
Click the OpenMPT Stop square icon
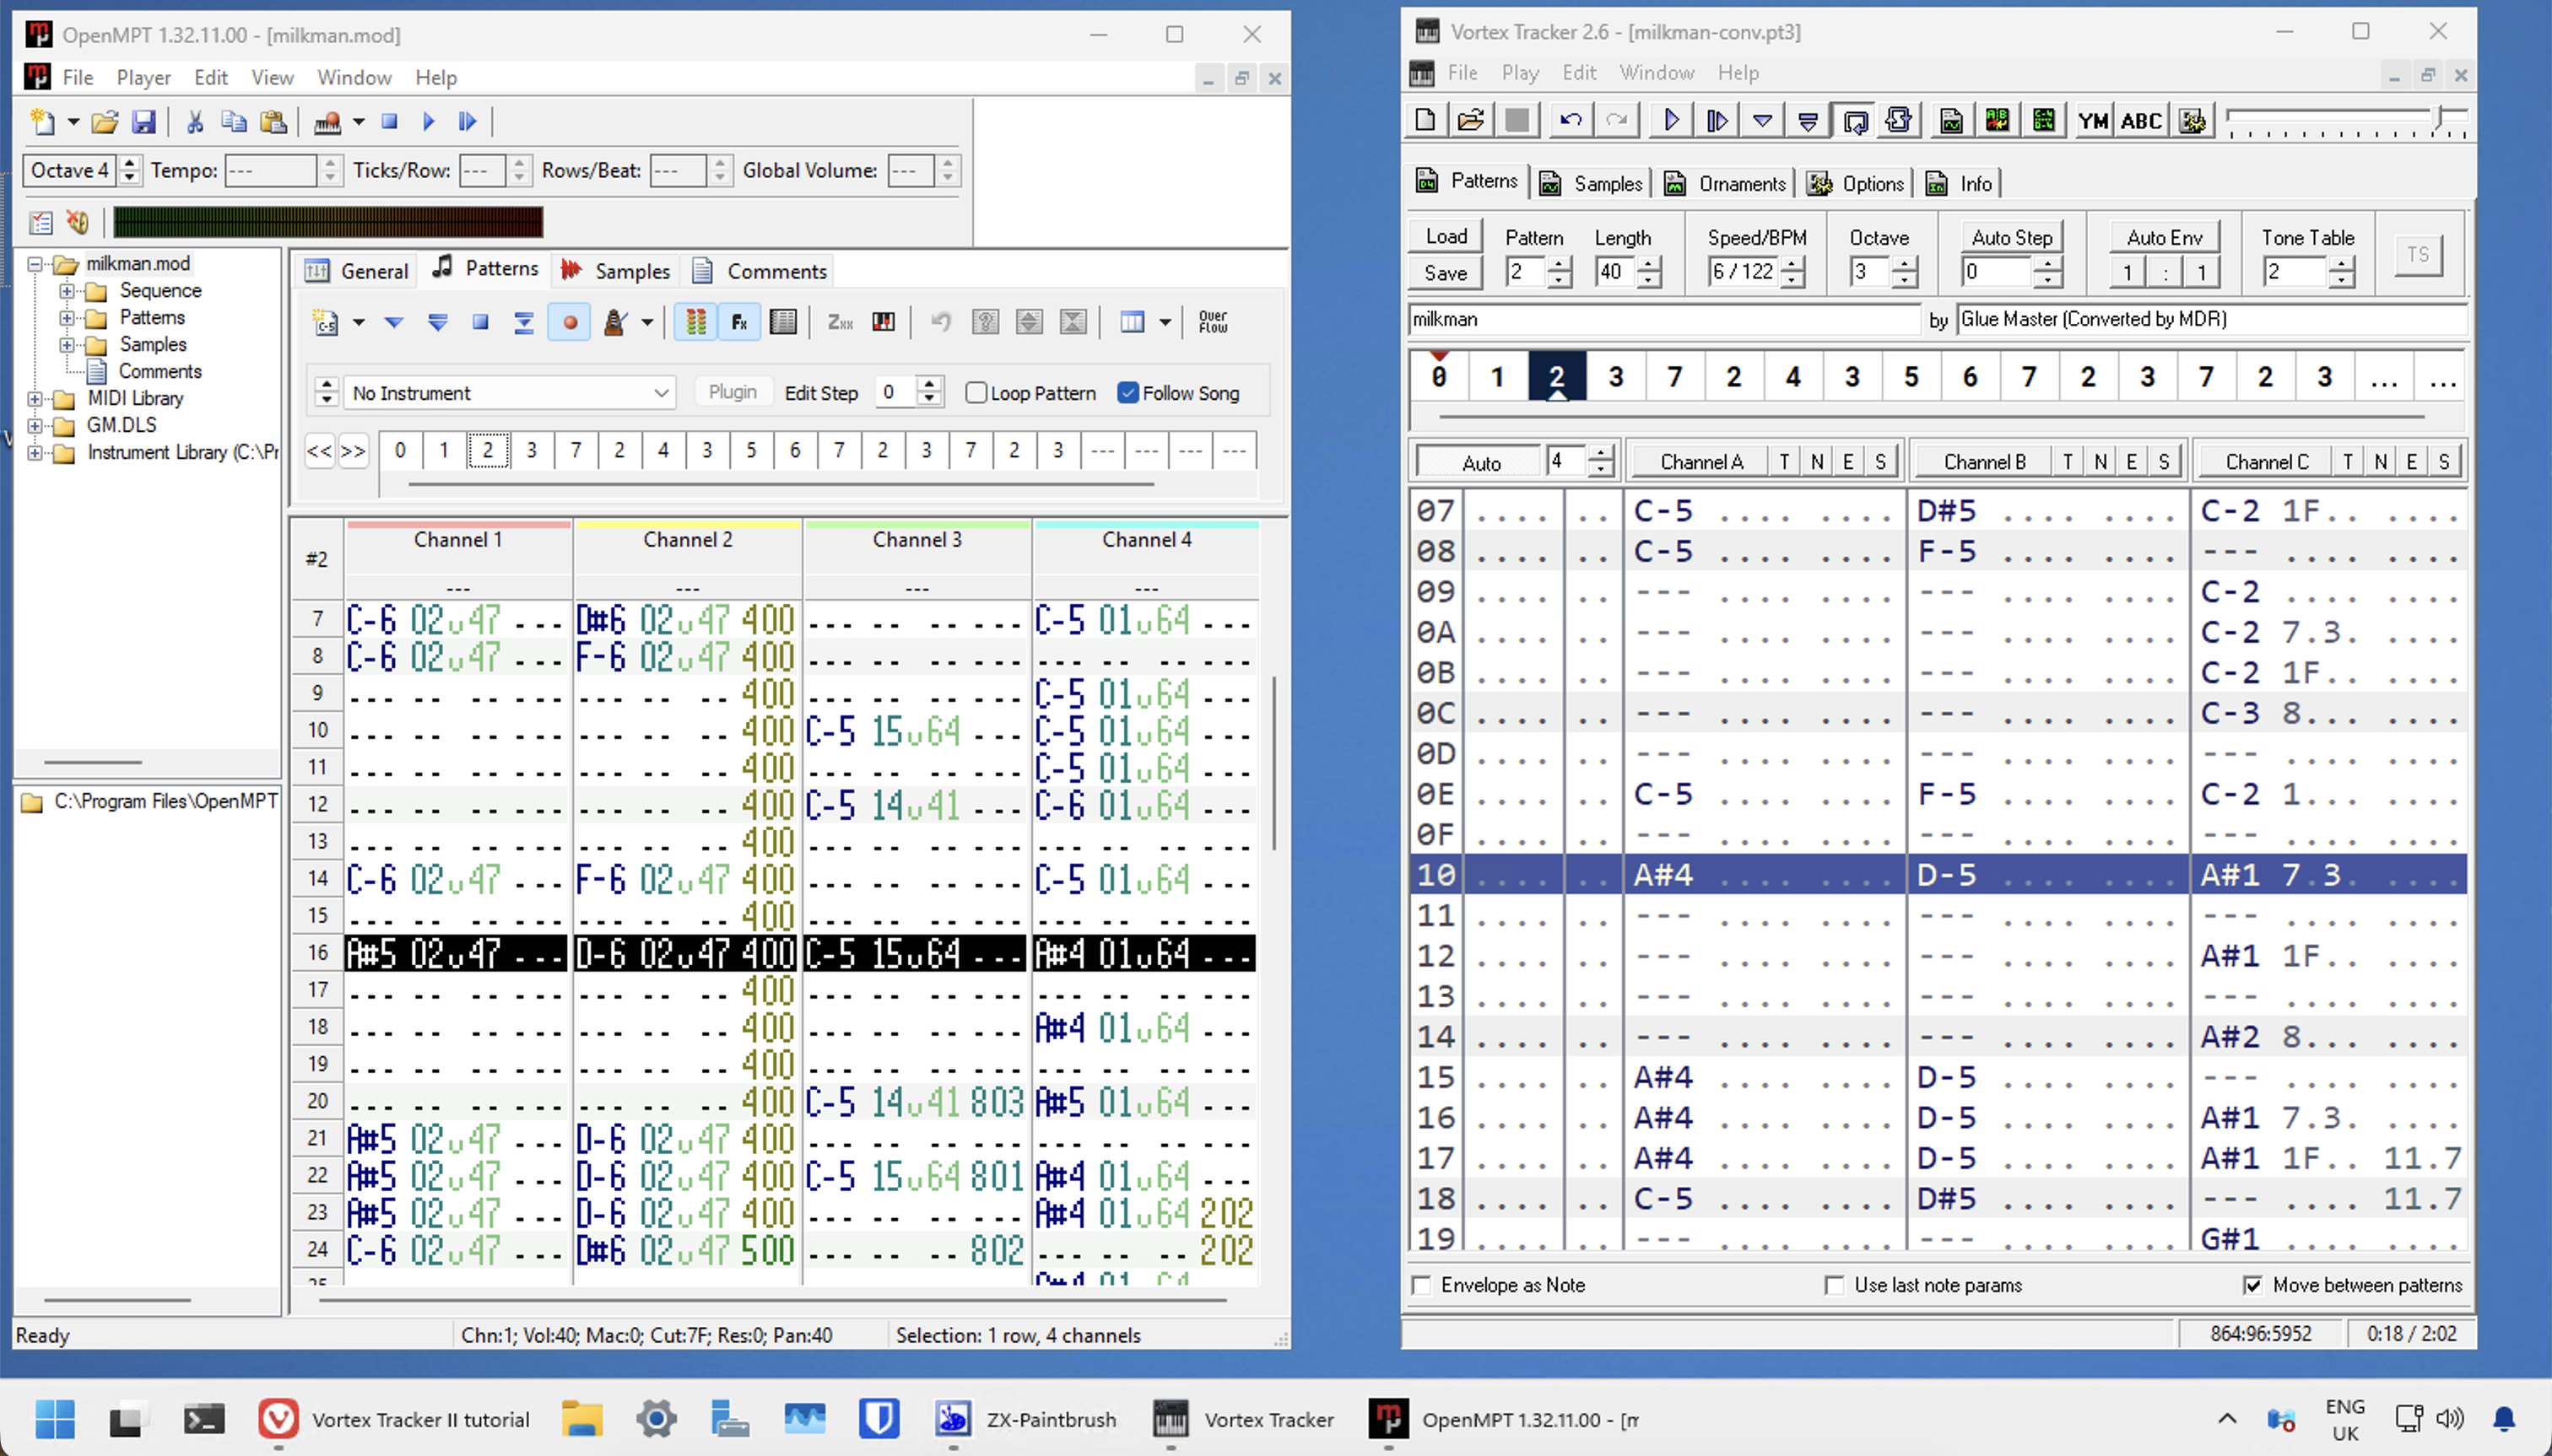pos(389,122)
